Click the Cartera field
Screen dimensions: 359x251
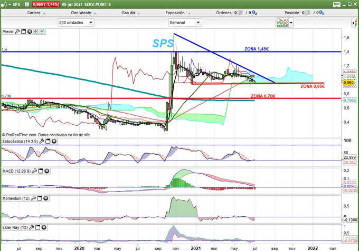[x=36, y=13]
